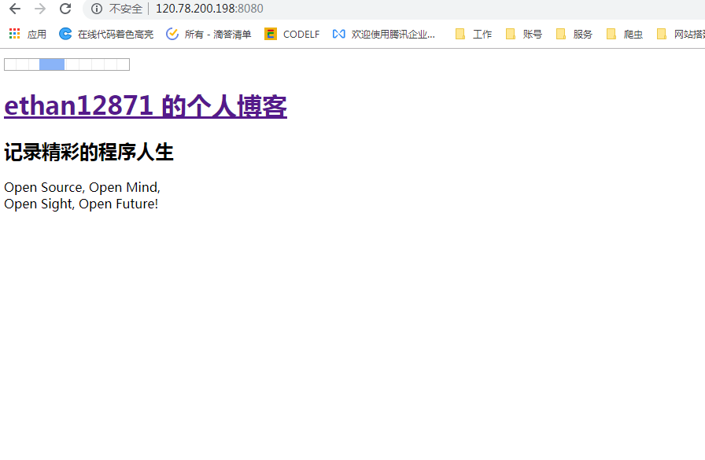This screenshot has width=705, height=460.
Task: Open the 应用 apps grid shortcut
Action: point(28,34)
